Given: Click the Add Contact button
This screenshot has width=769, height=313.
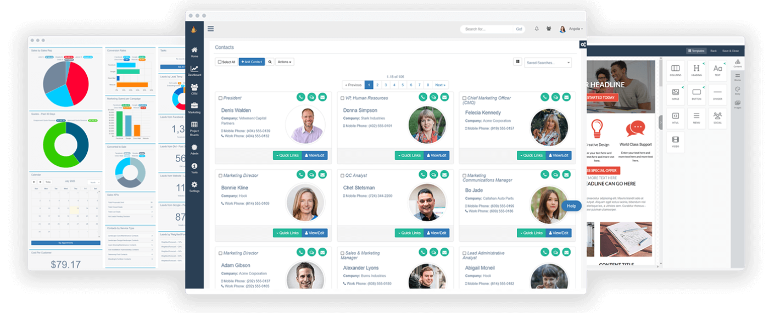Looking at the screenshot, I should 252,62.
